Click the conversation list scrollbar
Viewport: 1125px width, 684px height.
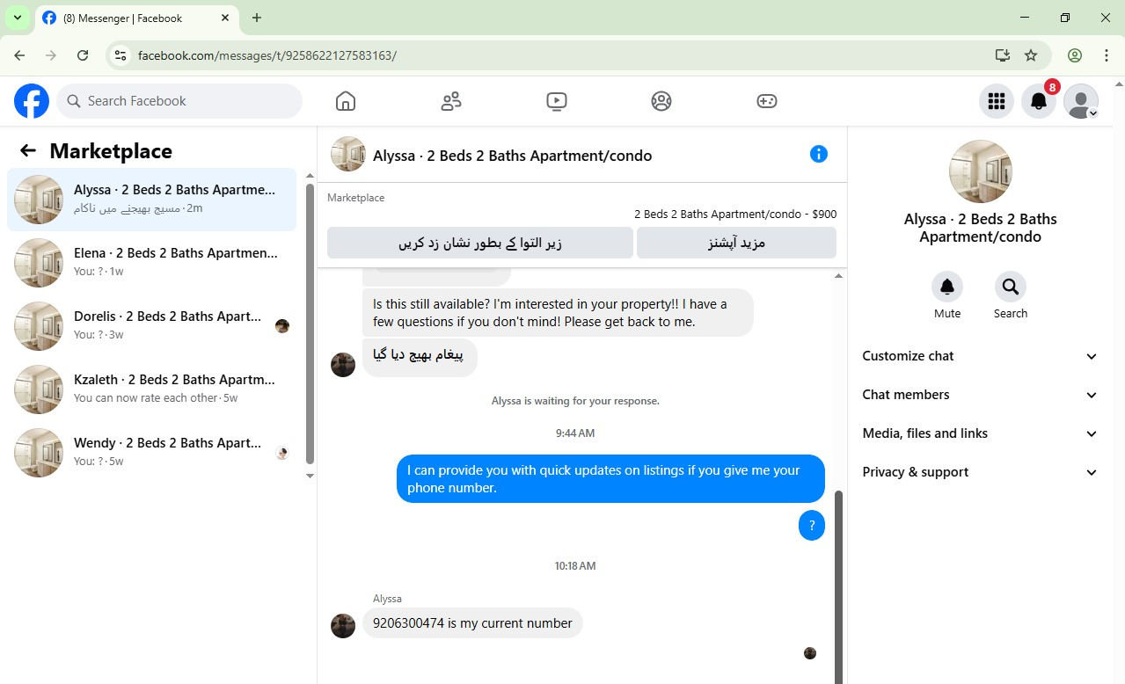(310, 324)
